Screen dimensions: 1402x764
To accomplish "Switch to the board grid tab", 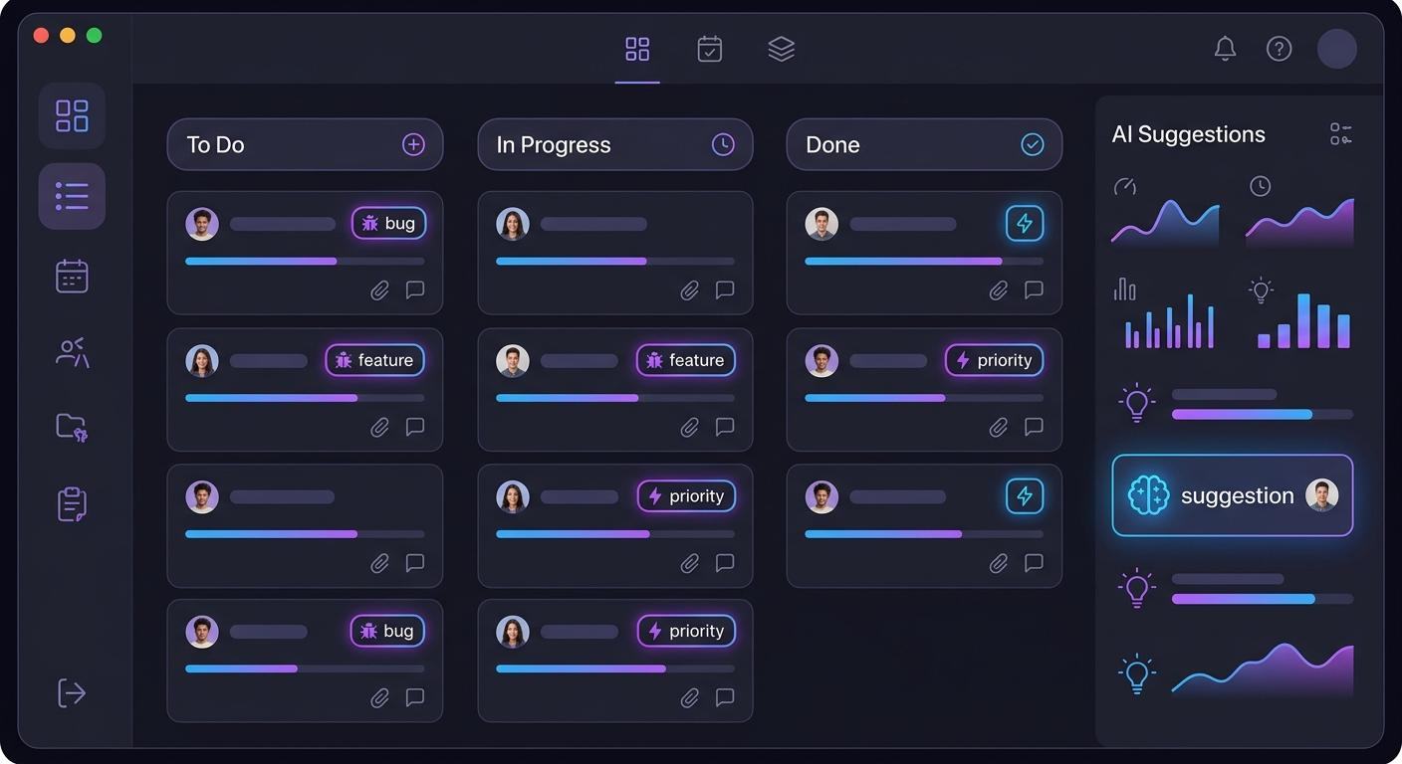I will (637, 49).
